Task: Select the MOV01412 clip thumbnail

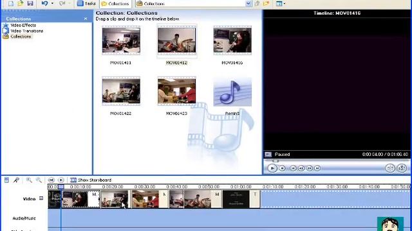Action: pyautogui.click(x=177, y=40)
